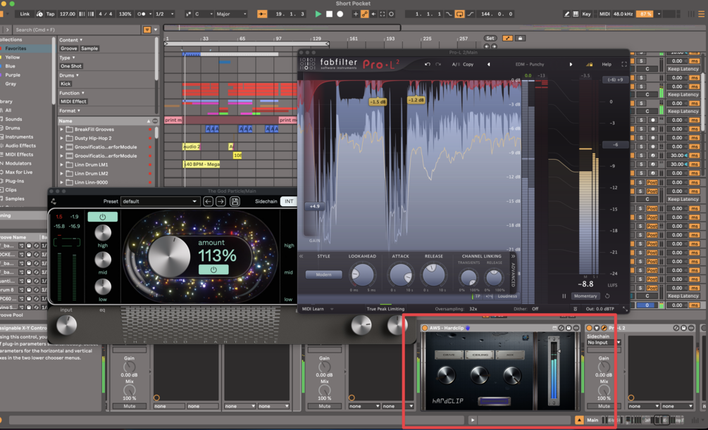Click the FabFilter Pro-L 2 undo arrow
This screenshot has width=708, height=430.
427,65
